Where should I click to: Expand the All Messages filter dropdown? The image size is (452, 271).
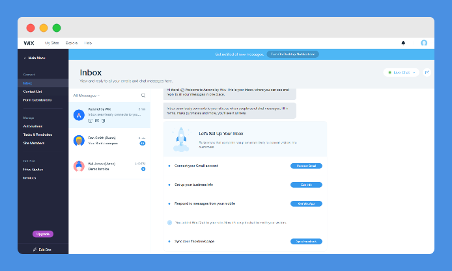87,96
